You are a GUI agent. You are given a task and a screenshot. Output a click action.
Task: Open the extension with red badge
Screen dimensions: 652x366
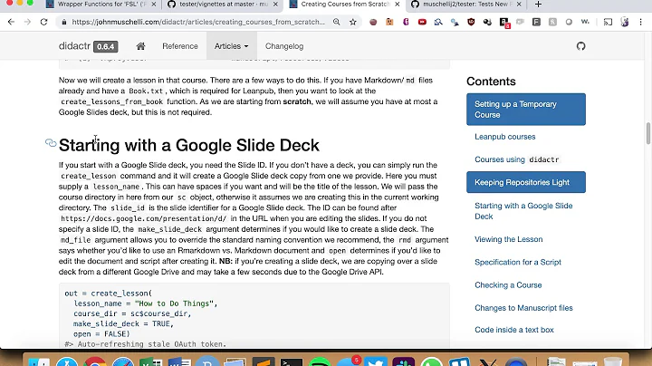(504, 23)
